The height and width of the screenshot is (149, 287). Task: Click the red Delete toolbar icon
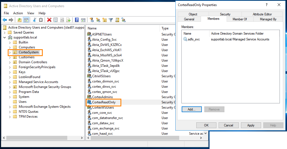tap(49, 20)
